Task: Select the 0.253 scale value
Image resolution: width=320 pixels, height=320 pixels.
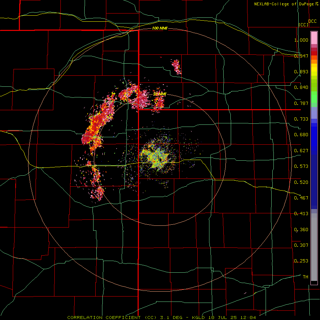Action: (301, 261)
